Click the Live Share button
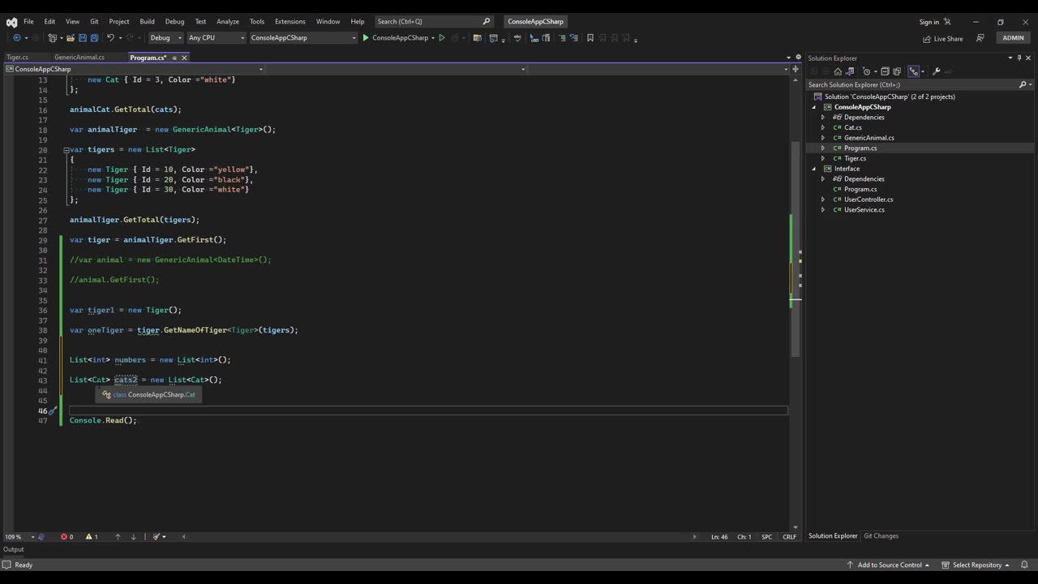Viewport: 1038px width, 584px height. point(943,38)
